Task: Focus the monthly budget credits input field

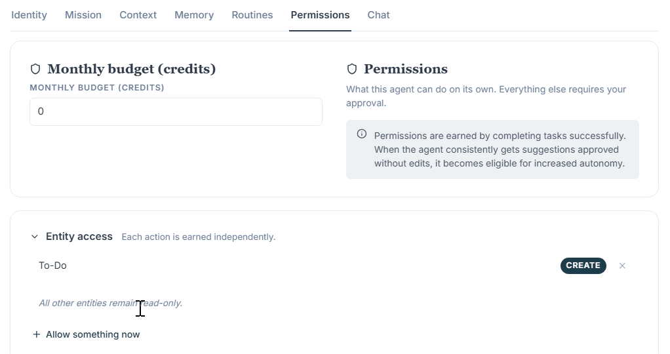Action: click(176, 111)
